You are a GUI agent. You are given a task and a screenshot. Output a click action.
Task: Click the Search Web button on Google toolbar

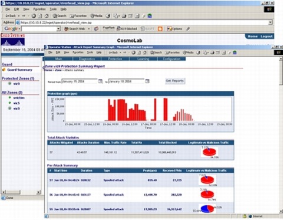(x=75, y=29)
